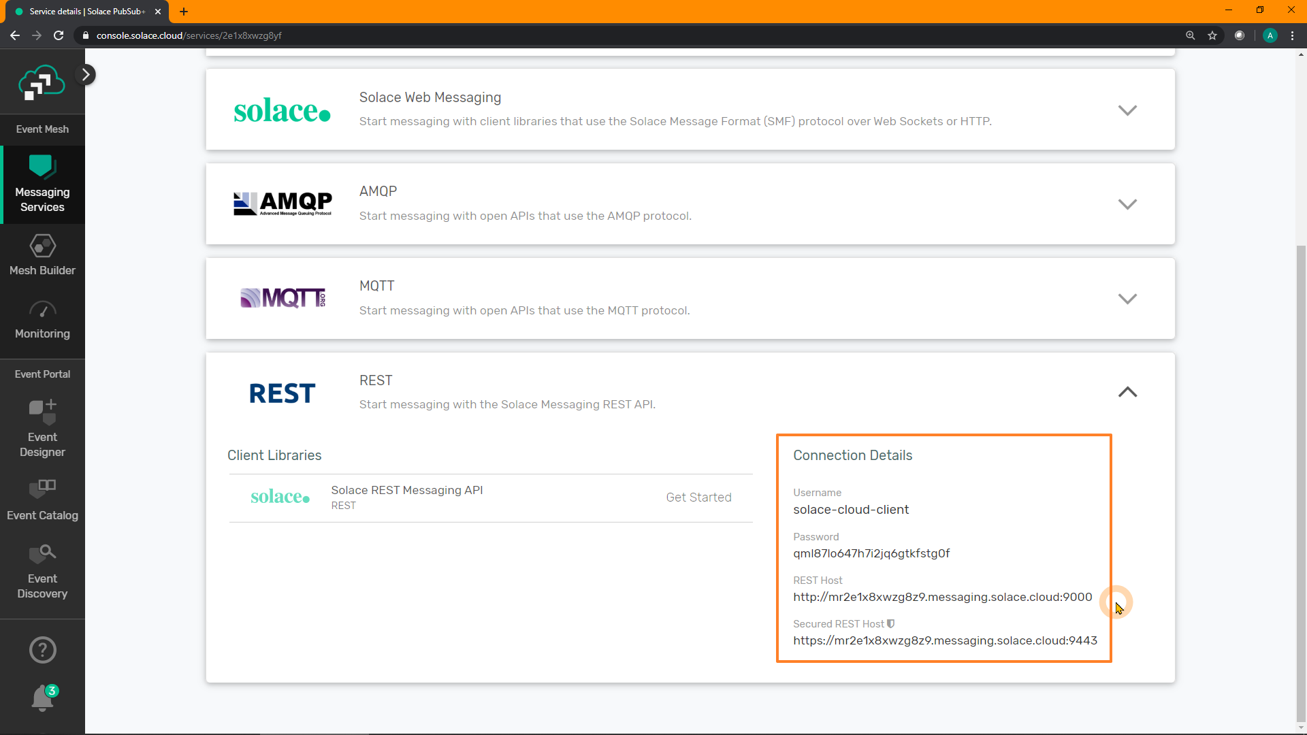Click the Solace PubSub+ cloud logo
The image size is (1307, 735).
pos(42,83)
